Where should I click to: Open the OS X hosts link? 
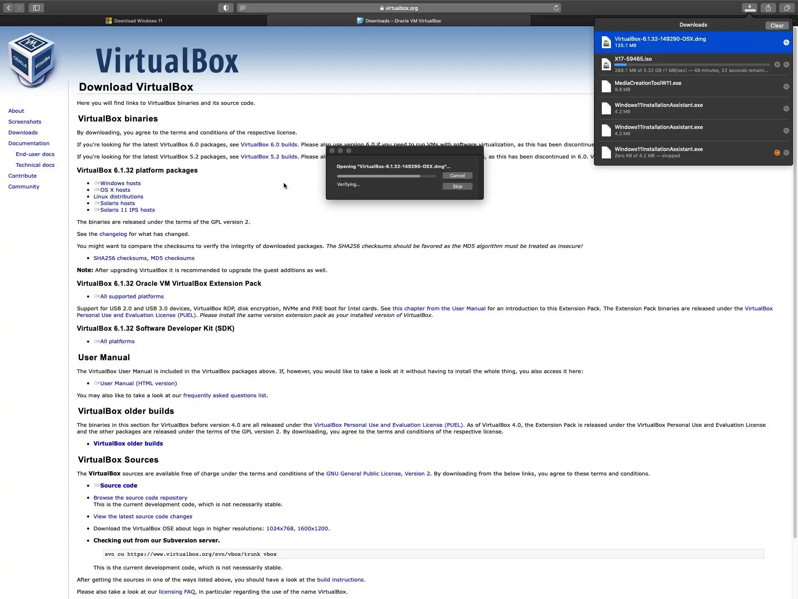(115, 190)
